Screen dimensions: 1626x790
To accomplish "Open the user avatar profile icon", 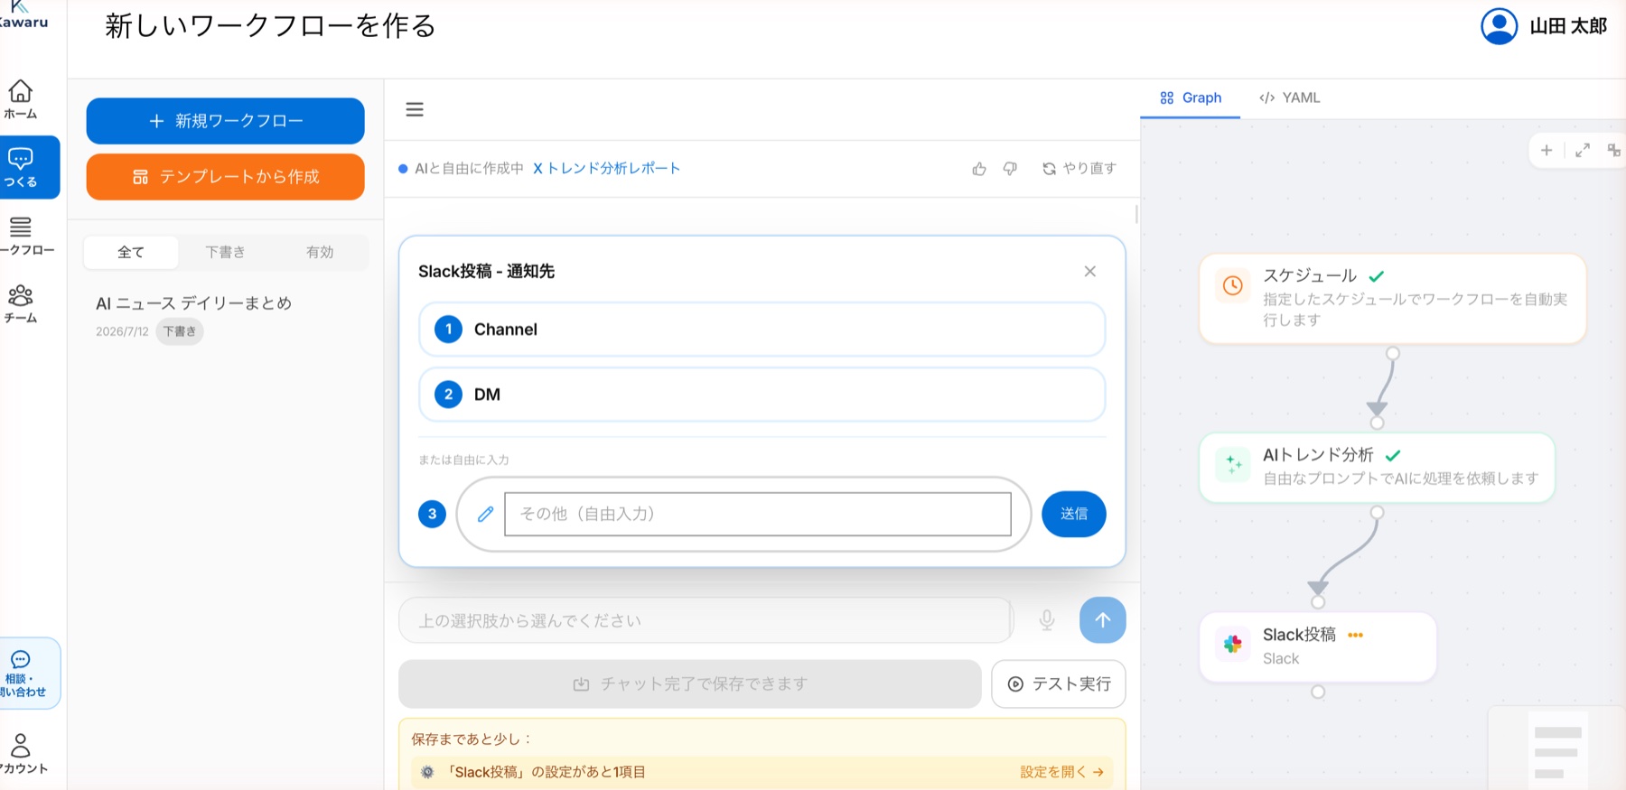I will point(1500,26).
